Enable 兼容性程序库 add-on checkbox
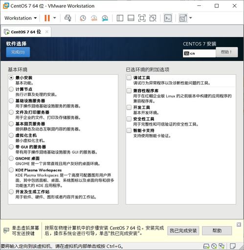Viewport: 244px width, 250px height. (x=129, y=91)
